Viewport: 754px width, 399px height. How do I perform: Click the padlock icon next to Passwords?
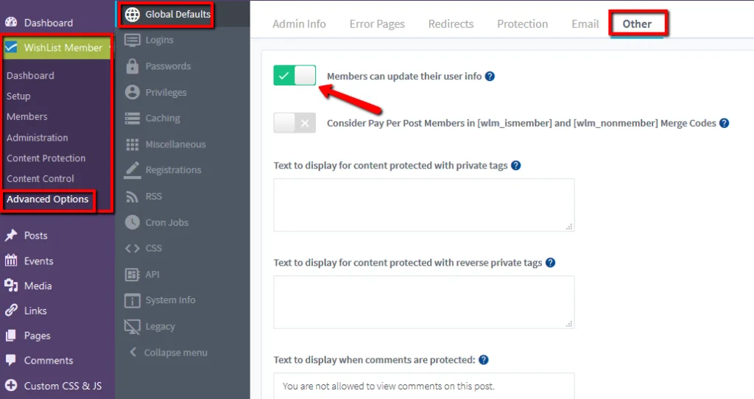coord(133,66)
